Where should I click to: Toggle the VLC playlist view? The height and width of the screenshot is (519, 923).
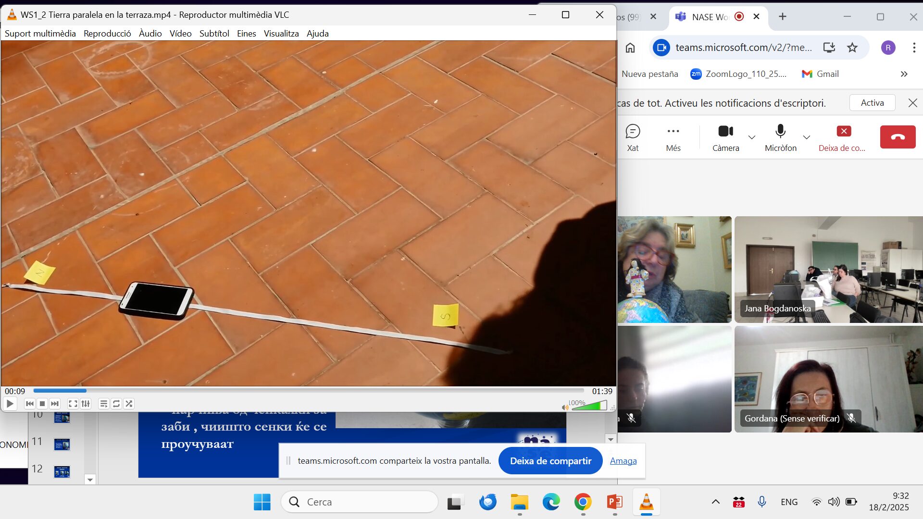103,404
